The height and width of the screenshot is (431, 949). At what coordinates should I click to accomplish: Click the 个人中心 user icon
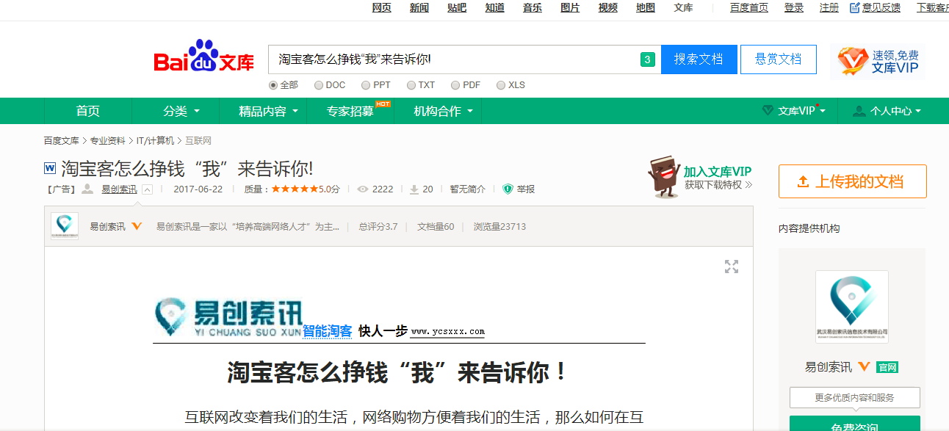click(x=859, y=111)
